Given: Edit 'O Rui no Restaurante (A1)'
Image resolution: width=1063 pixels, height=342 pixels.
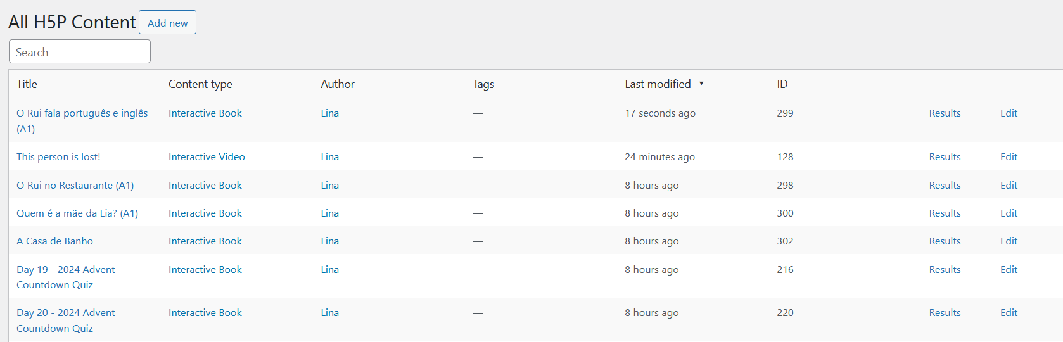Looking at the screenshot, I should coord(1009,186).
